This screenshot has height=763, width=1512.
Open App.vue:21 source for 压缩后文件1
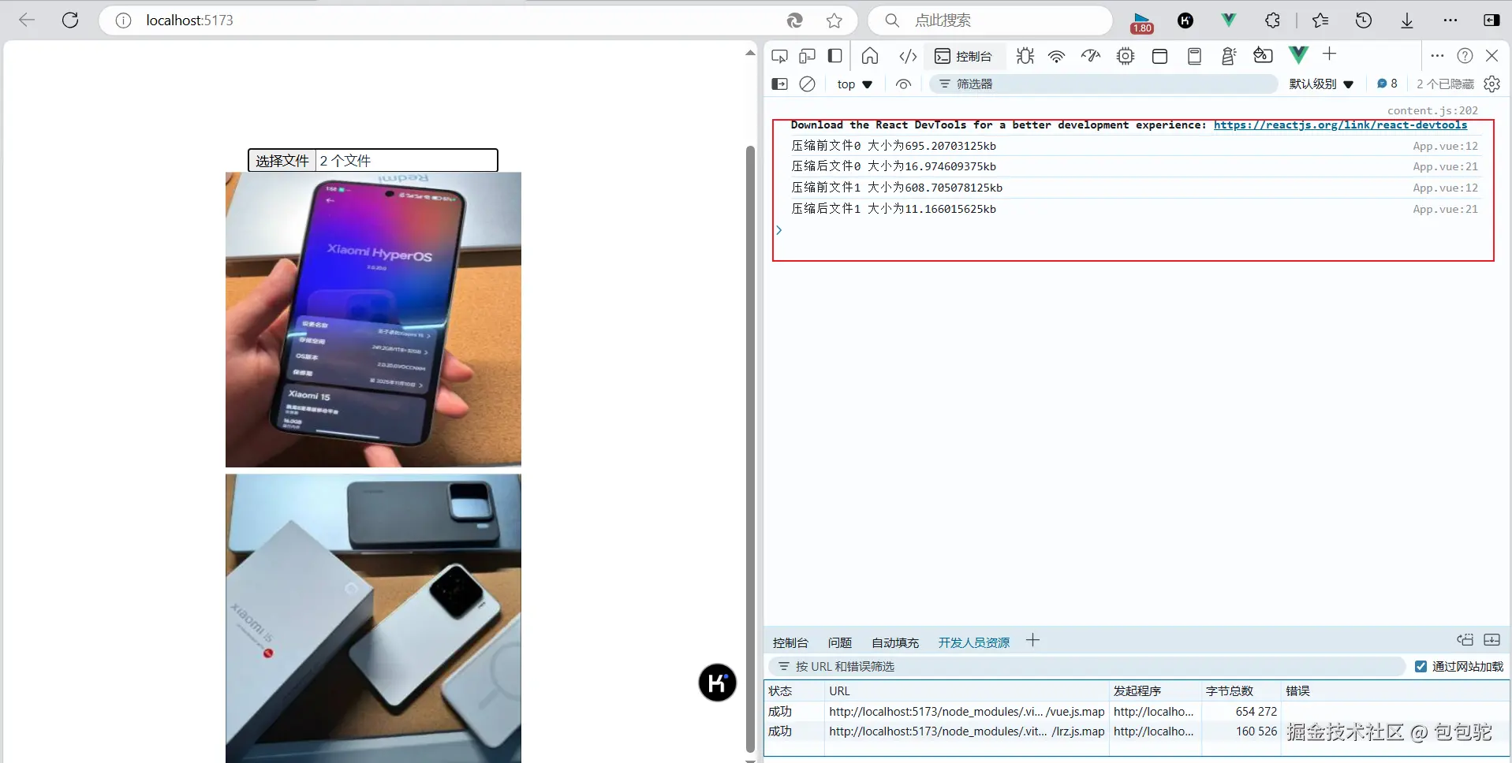1445,209
